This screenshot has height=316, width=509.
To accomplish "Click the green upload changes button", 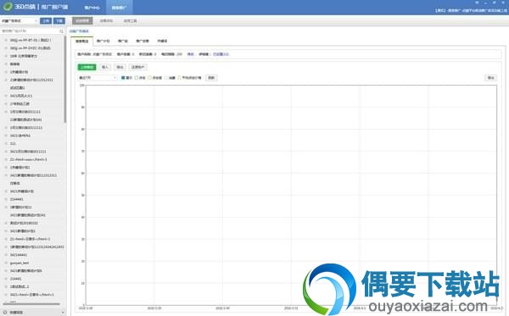I will click(87, 67).
